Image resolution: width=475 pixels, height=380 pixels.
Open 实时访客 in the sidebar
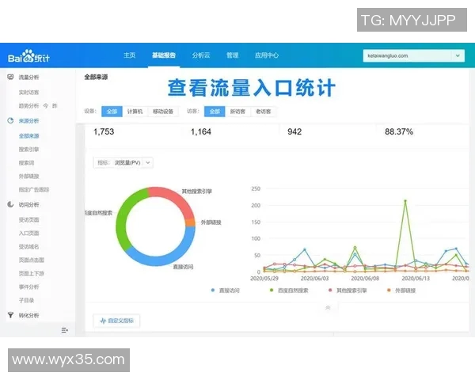coord(28,93)
